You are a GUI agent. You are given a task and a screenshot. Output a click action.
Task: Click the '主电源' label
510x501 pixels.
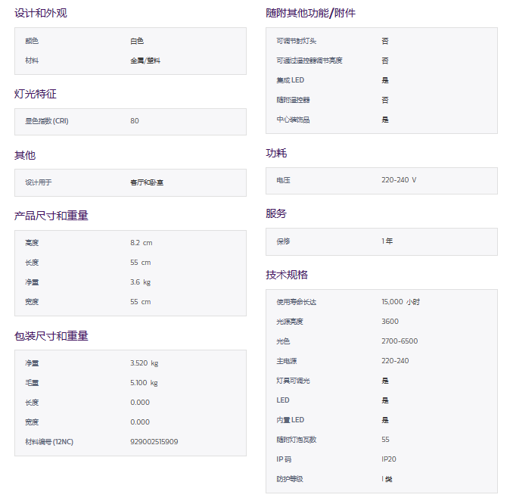pos(287,361)
